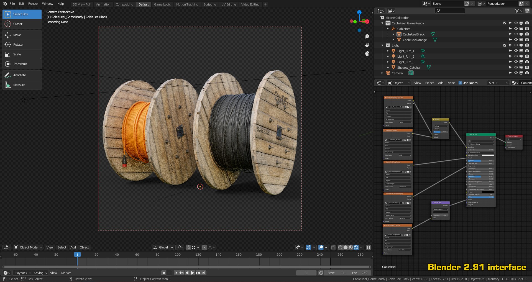Open the viewport Object menu
Screen dimensions: 532x282
pos(85,247)
